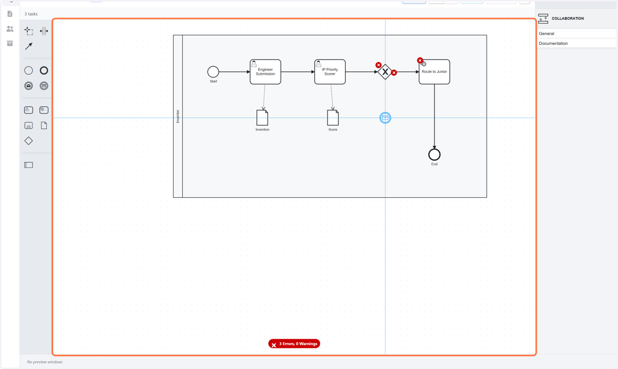Activate the global connect arrow tool

29,46
